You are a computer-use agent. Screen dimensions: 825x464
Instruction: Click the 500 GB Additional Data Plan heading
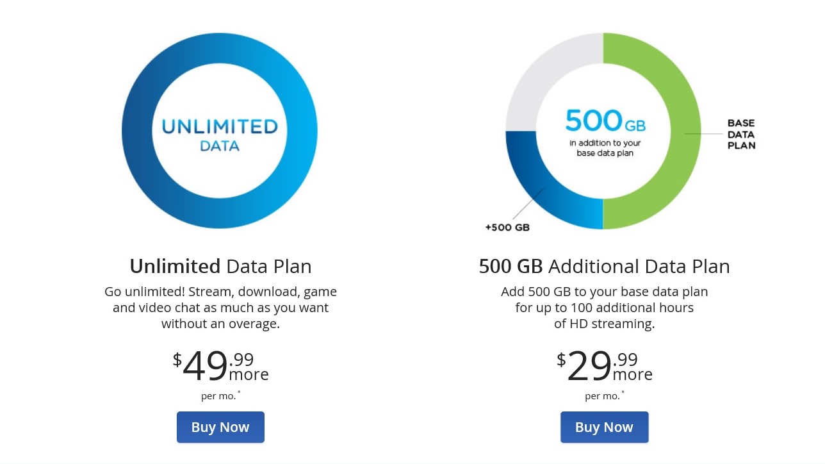point(604,266)
